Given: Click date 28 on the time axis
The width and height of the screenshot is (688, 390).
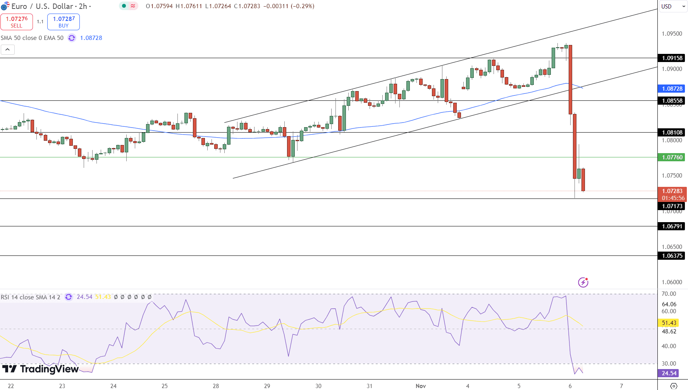Looking at the screenshot, I should (216, 386).
